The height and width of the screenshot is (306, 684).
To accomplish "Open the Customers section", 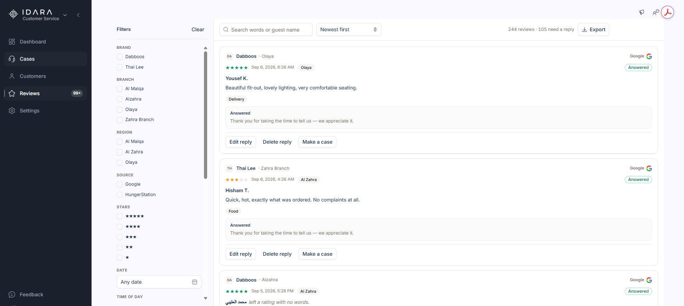I will (x=46, y=76).
